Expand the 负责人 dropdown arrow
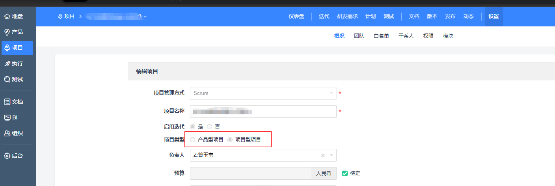Screen dimensions: 555x186 point(332,155)
